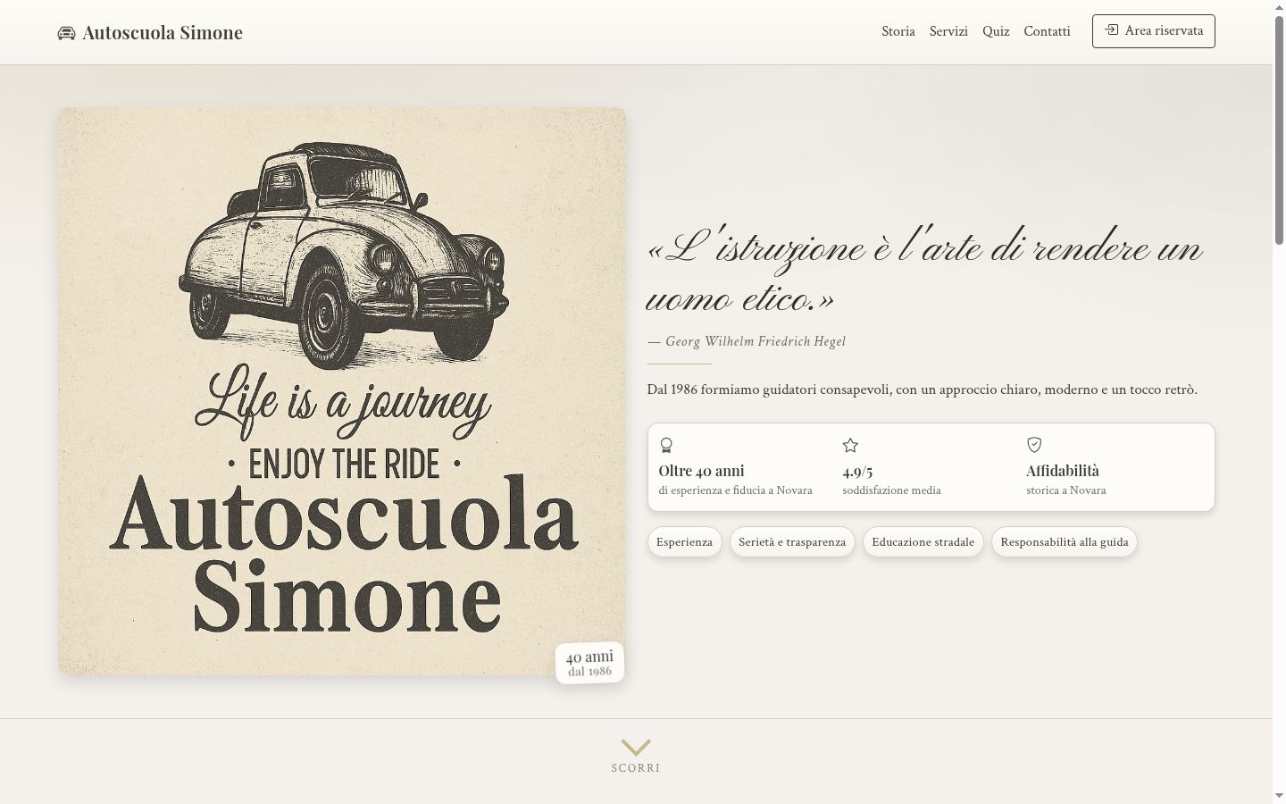Viewport: 1286px width, 804px height.
Task: Click the SCORRI label below the chevron
Action: [636, 768]
